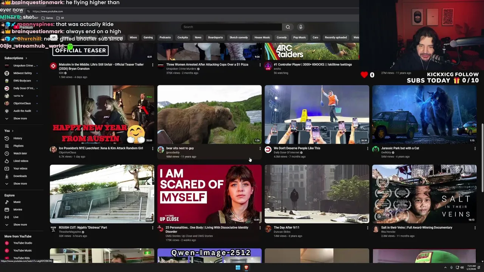
Task: Open 'bear sits next to guy' video title
Action: pos(180,148)
